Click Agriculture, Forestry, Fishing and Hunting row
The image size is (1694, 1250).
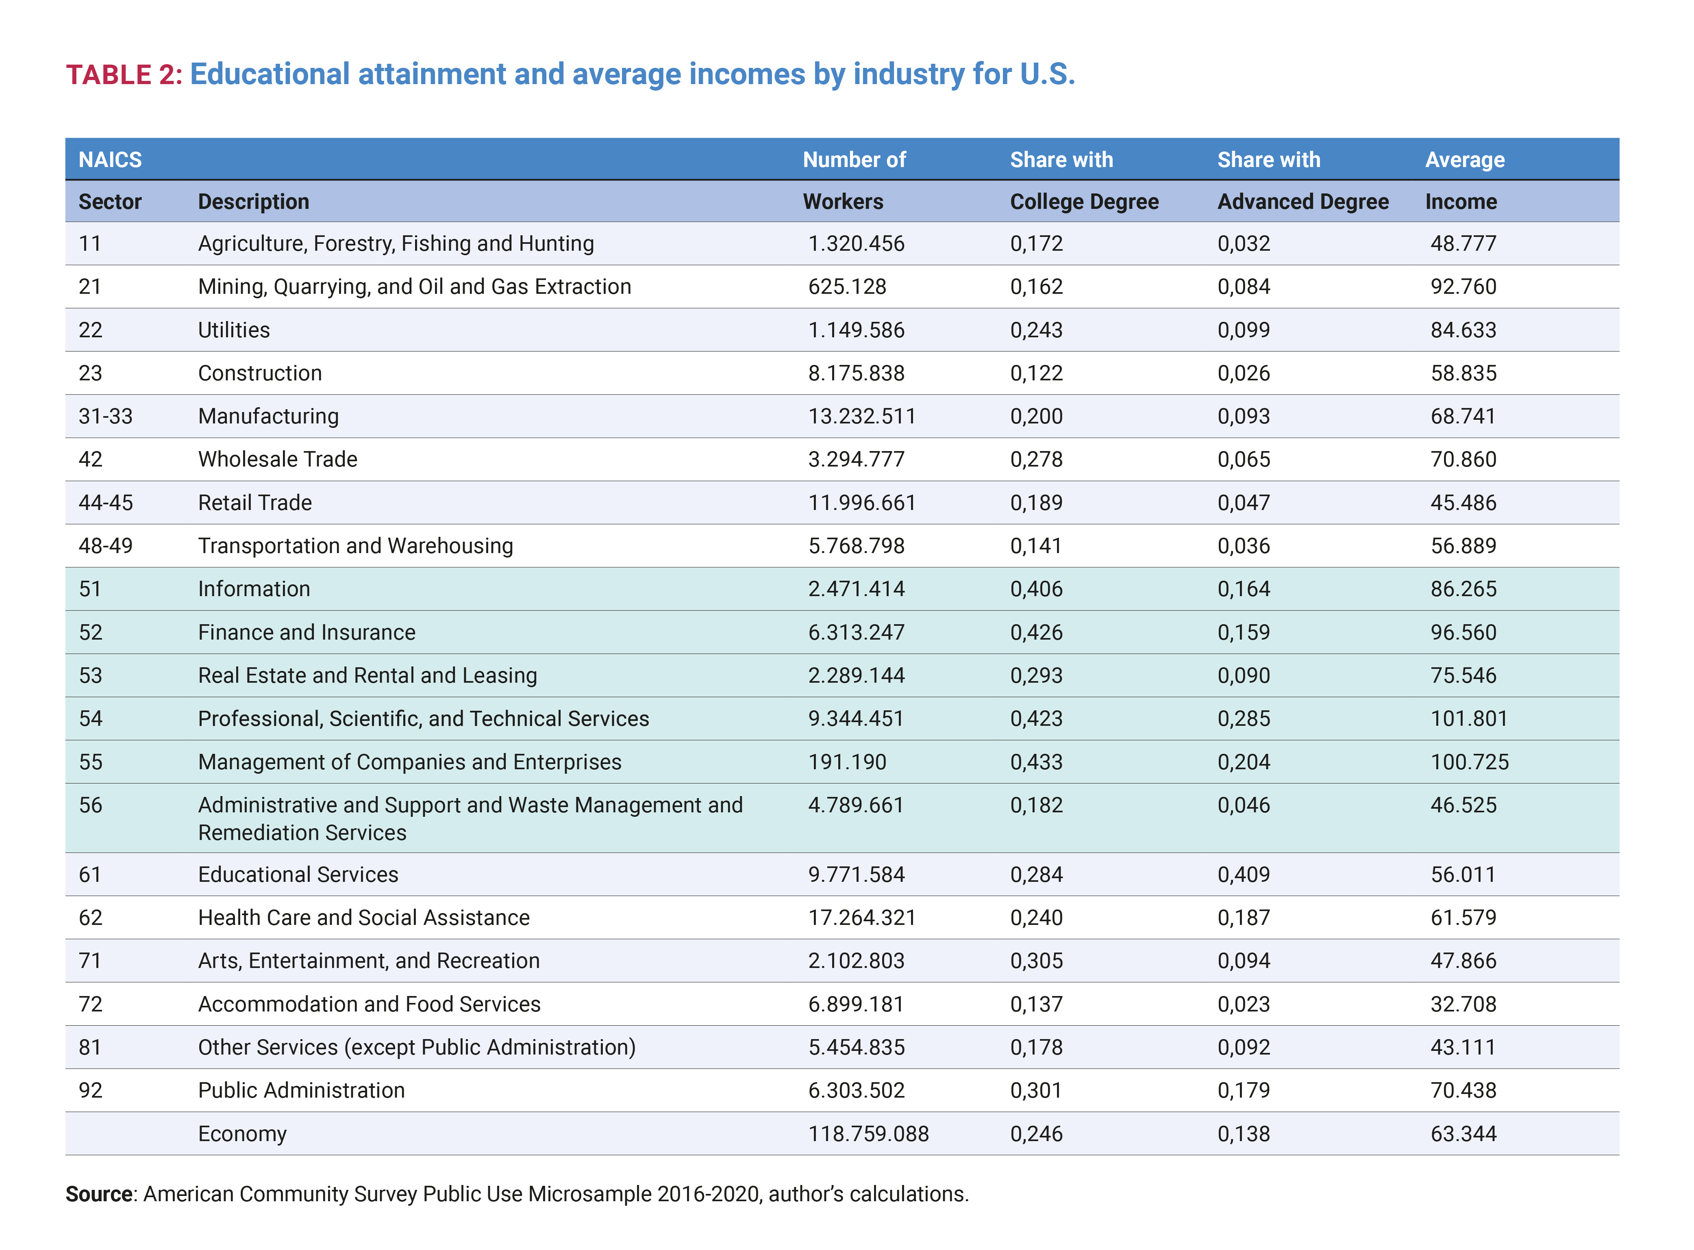tap(395, 244)
